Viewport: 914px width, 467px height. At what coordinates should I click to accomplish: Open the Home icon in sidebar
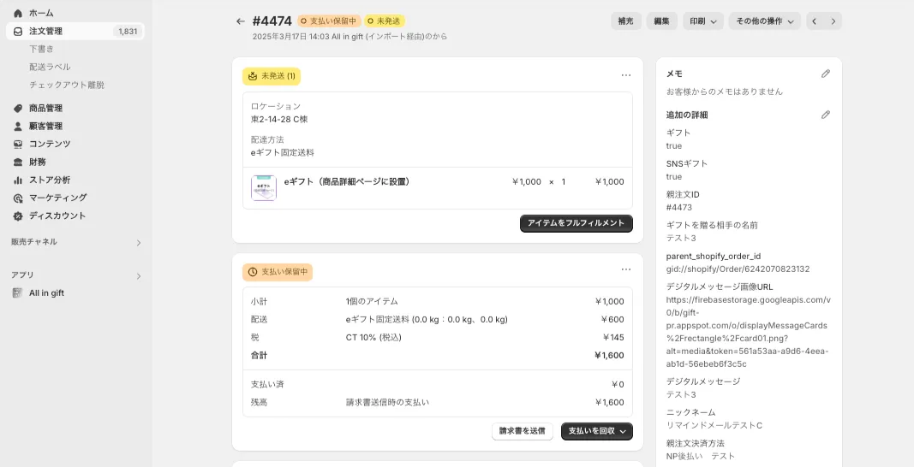18,13
